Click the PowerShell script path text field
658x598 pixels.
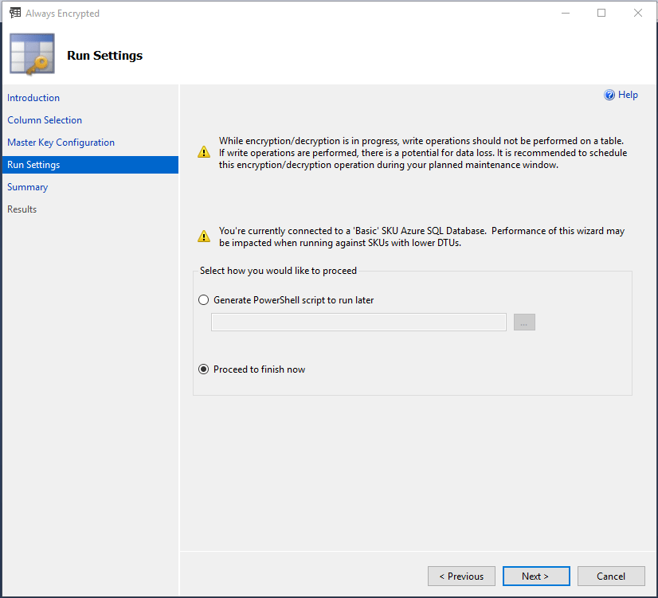click(x=358, y=322)
